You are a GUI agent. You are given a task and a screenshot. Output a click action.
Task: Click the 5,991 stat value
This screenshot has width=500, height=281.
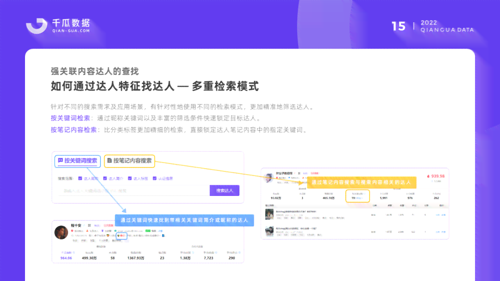(x=384, y=198)
